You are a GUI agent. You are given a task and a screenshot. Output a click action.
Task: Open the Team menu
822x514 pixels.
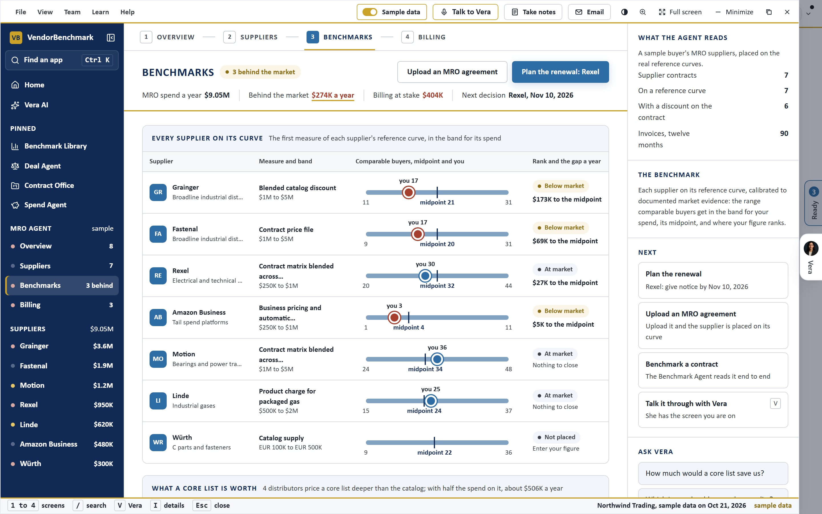click(72, 12)
